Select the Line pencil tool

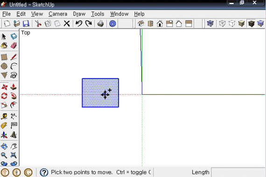(14, 57)
